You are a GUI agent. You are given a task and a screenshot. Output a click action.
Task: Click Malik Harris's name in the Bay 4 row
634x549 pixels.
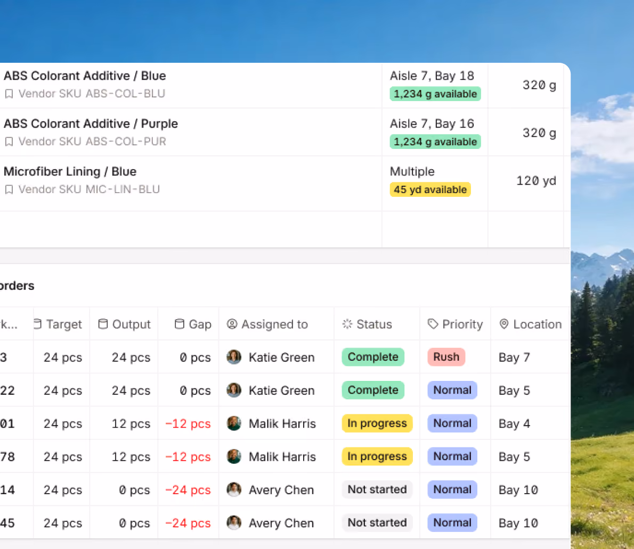[282, 423]
